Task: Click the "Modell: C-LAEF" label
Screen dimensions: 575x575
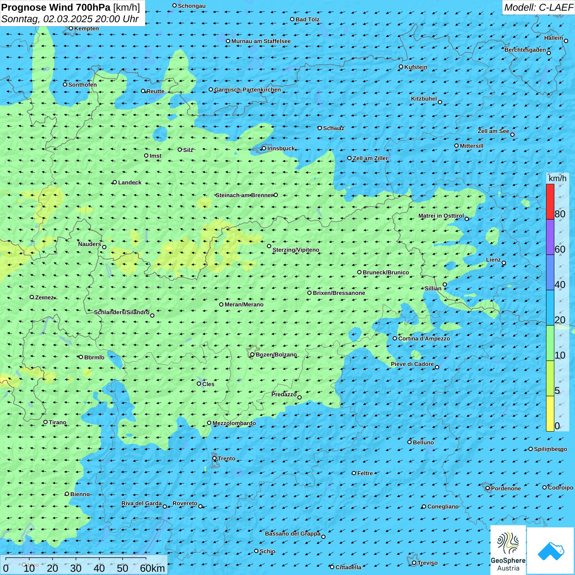Action: [538, 7]
